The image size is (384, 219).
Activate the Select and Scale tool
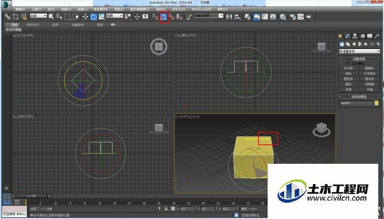101,16
